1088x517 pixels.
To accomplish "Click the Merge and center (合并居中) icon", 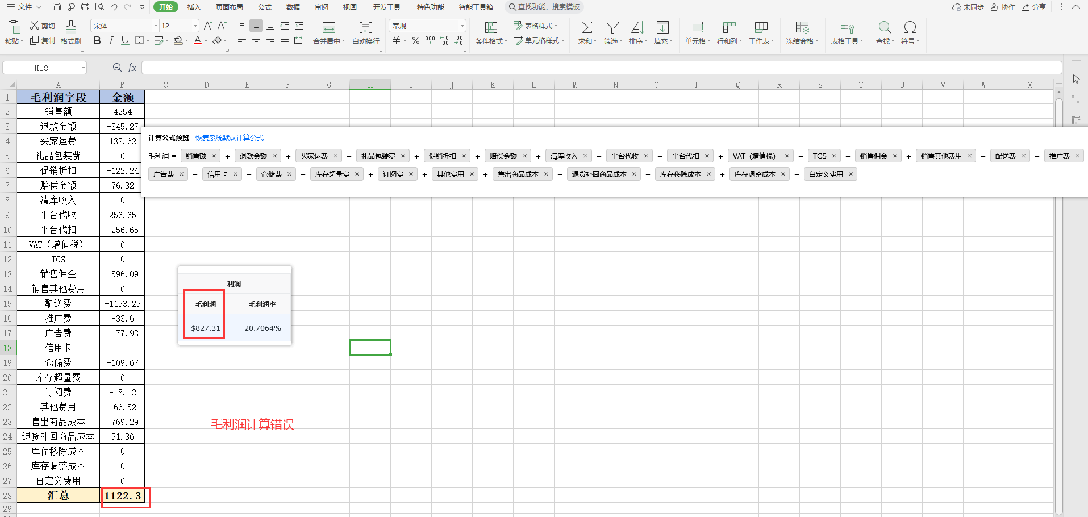I will [x=328, y=27].
